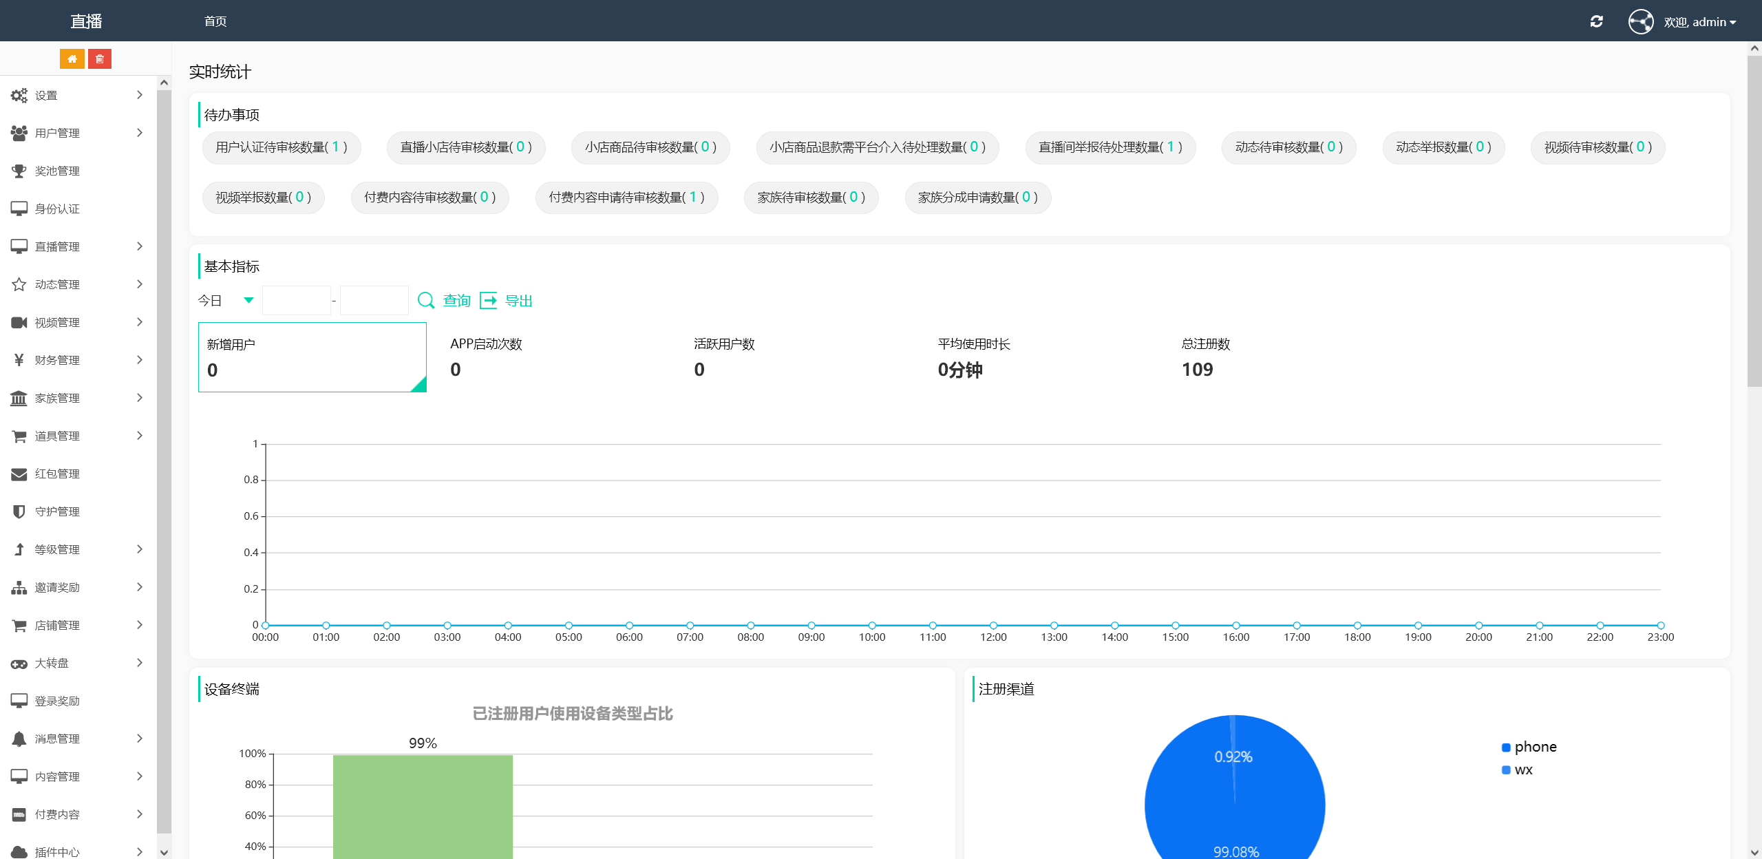The width and height of the screenshot is (1762, 859).
Task: Click the 导出 export button
Action: pyautogui.click(x=507, y=300)
